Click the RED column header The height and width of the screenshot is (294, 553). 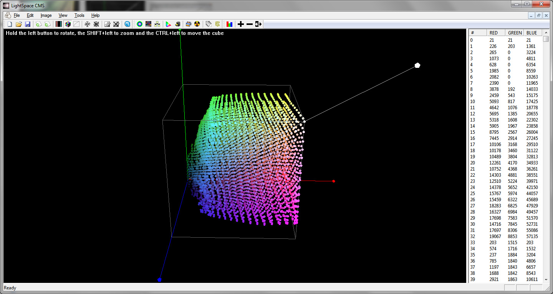(496, 33)
